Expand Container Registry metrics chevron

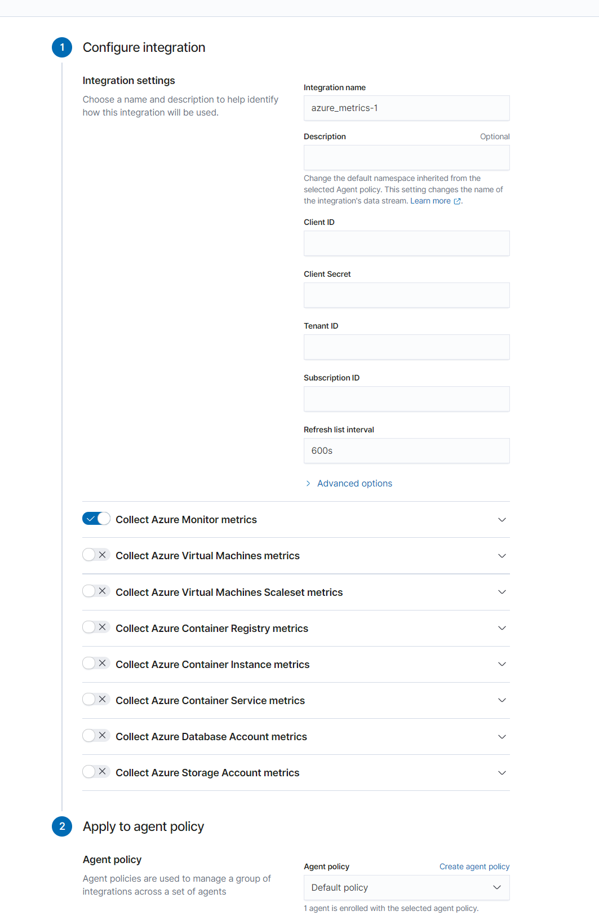[502, 628]
